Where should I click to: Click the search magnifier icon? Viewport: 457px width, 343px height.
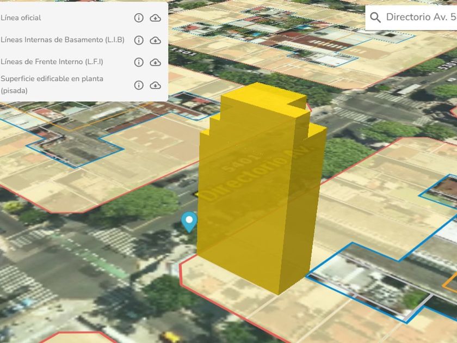(x=375, y=17)
